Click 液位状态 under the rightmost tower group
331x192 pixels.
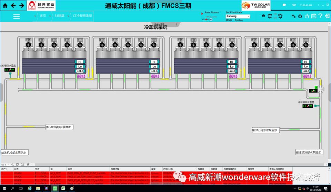pos(307,76)
